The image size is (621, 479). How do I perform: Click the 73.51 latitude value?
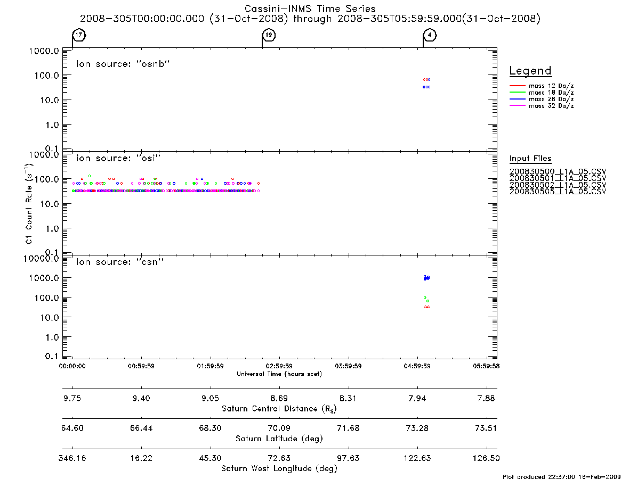[486, 428]
